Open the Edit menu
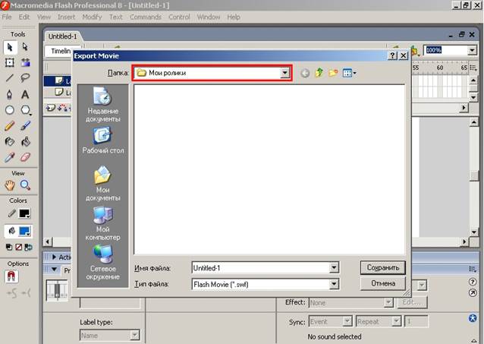Viewport: 484px width, 344px height. pos(24,17)
